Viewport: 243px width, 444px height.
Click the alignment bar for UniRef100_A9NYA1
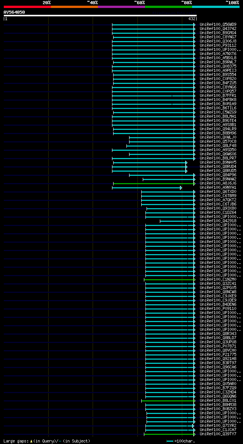(x=147, y=188)
